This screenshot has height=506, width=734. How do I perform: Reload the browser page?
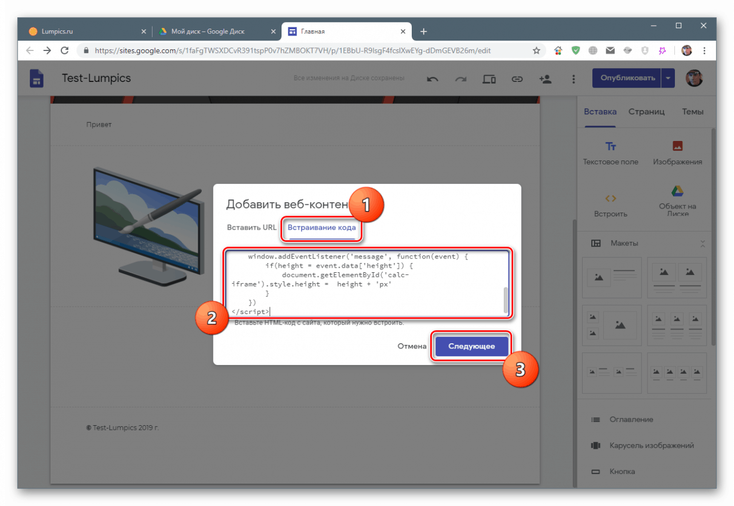click(x=65, y=50)
